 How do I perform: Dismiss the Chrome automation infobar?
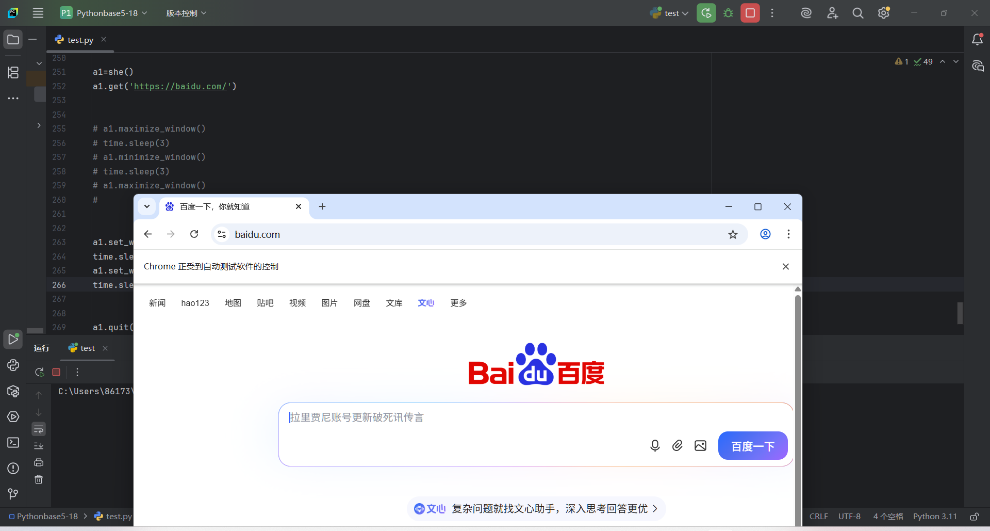[786, 267]
